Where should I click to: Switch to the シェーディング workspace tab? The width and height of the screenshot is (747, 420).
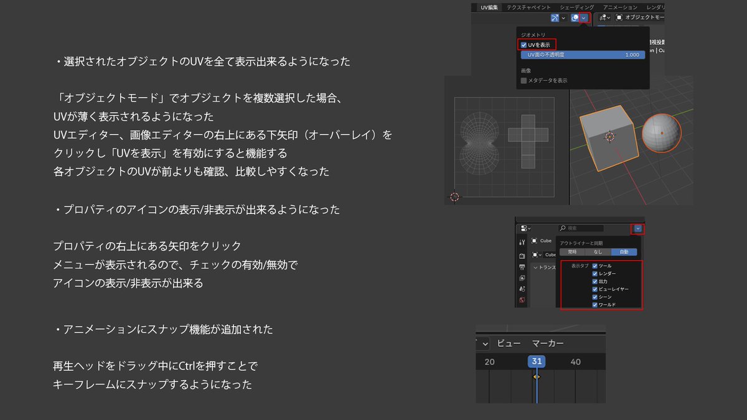coord(577,7)
